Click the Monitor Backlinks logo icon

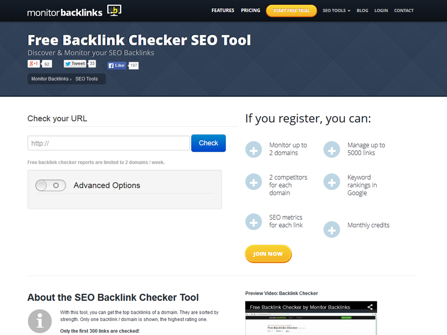click(115, 10)
